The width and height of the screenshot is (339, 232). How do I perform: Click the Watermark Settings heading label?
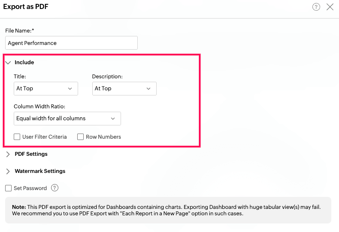click(x=40, y=171)
